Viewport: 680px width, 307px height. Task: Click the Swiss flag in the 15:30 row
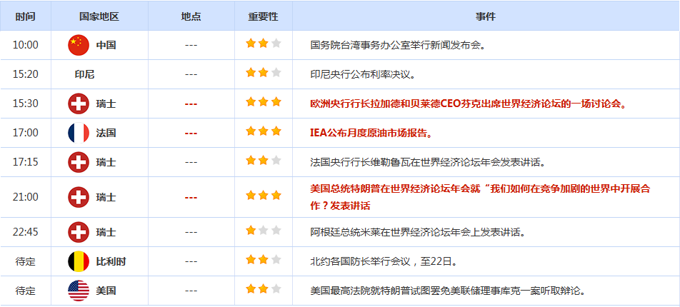pos(79,104)
